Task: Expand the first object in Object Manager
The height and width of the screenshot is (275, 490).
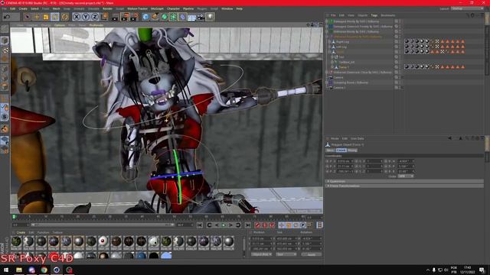Action: pyautogui.click(x=327, y=21)
